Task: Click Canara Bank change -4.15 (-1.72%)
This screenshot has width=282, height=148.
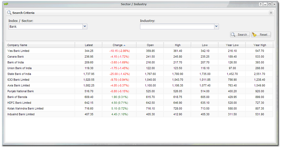Action: [119, 57]
